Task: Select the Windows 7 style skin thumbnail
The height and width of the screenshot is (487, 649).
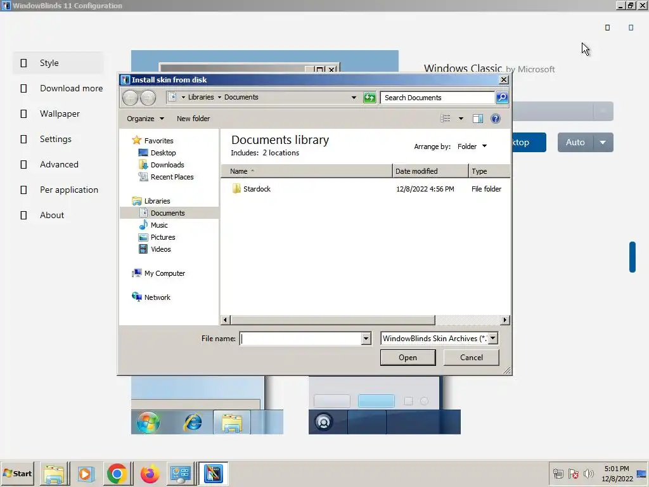Action: click(207, 405)
